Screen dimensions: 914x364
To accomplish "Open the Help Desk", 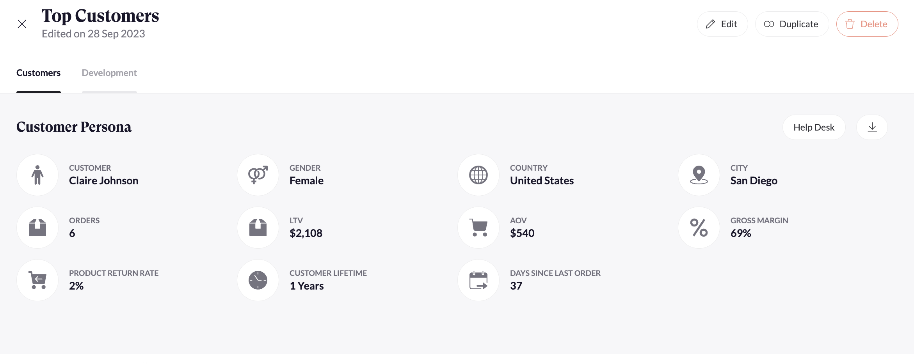I will (814, 127).
